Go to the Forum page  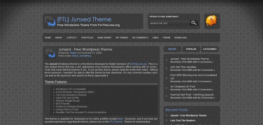(166, 38)
